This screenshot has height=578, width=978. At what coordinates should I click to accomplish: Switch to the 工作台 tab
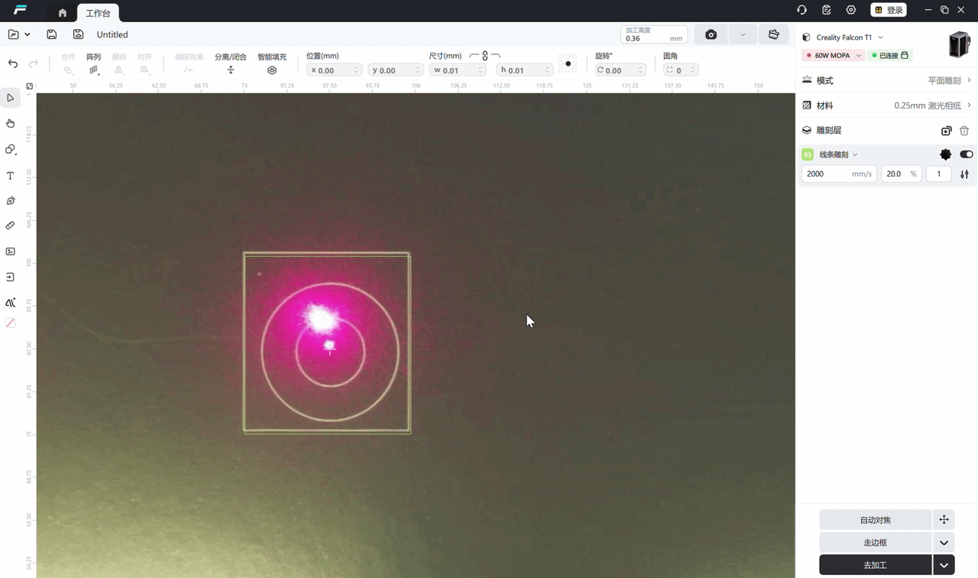pos(98,13)
